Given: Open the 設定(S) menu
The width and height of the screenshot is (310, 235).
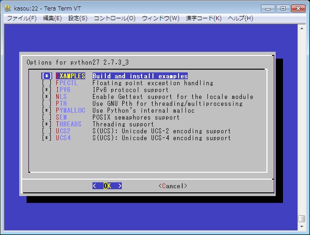Looking at the screenshot, I should point(78,18).
